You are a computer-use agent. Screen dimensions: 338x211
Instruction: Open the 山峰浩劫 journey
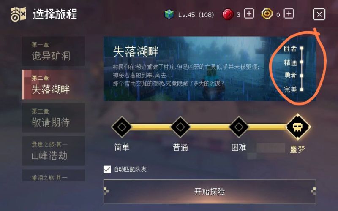coord(54,151)
